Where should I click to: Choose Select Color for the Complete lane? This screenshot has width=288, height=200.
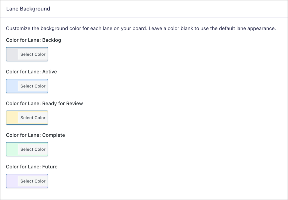click(33, 149)
